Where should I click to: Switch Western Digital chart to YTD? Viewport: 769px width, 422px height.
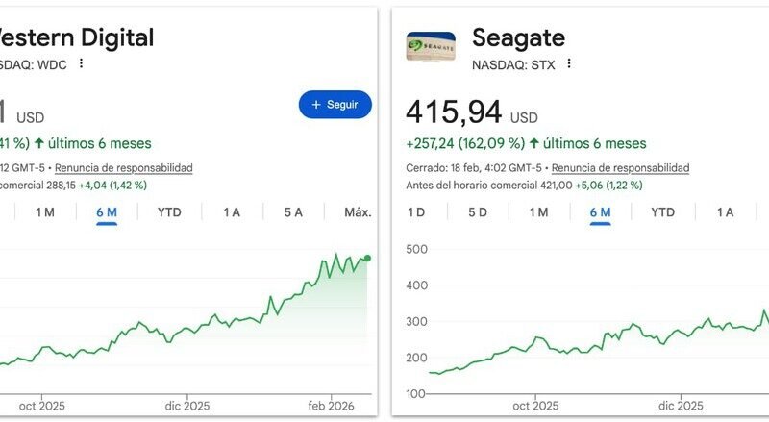click(x=170, y=212)
